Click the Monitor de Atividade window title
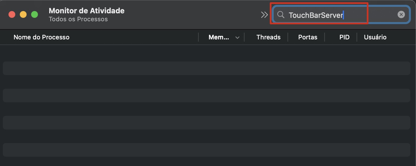The width and height of the screenshot is (416, 166). point(87,10)
